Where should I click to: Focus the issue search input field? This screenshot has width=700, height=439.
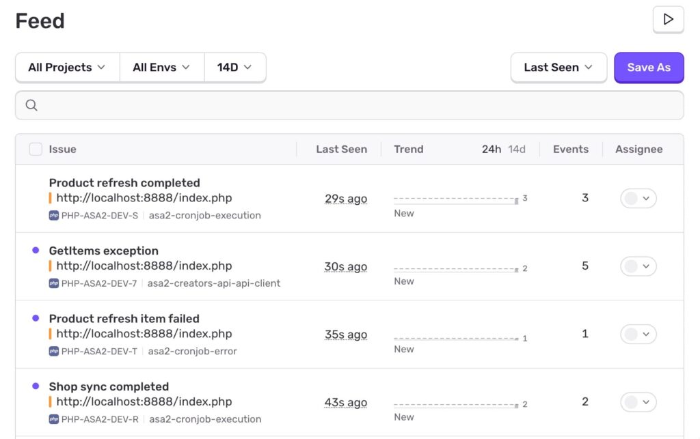tap(355, 105)
